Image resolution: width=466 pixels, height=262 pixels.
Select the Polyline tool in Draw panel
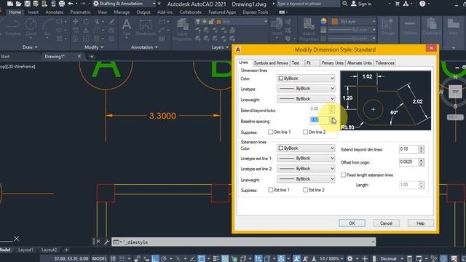pyautogui.click(x=12, y=27)
